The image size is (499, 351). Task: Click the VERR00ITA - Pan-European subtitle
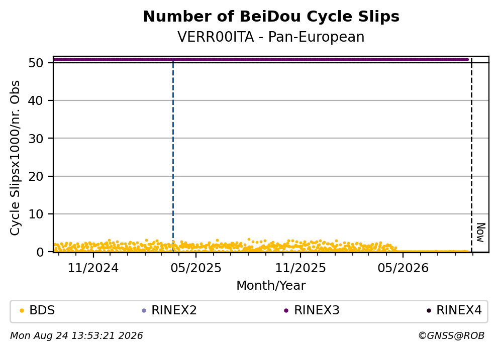pyautogui.click(x=271, y=37)
